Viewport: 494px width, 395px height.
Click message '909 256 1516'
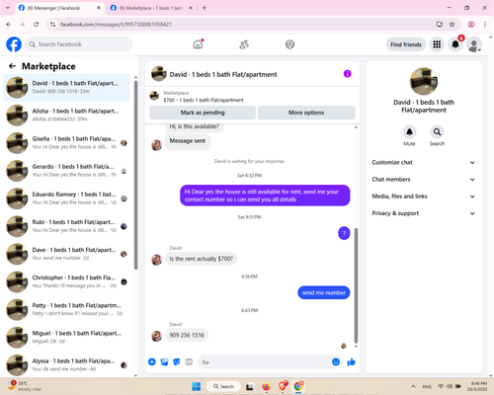click(187, 335)
